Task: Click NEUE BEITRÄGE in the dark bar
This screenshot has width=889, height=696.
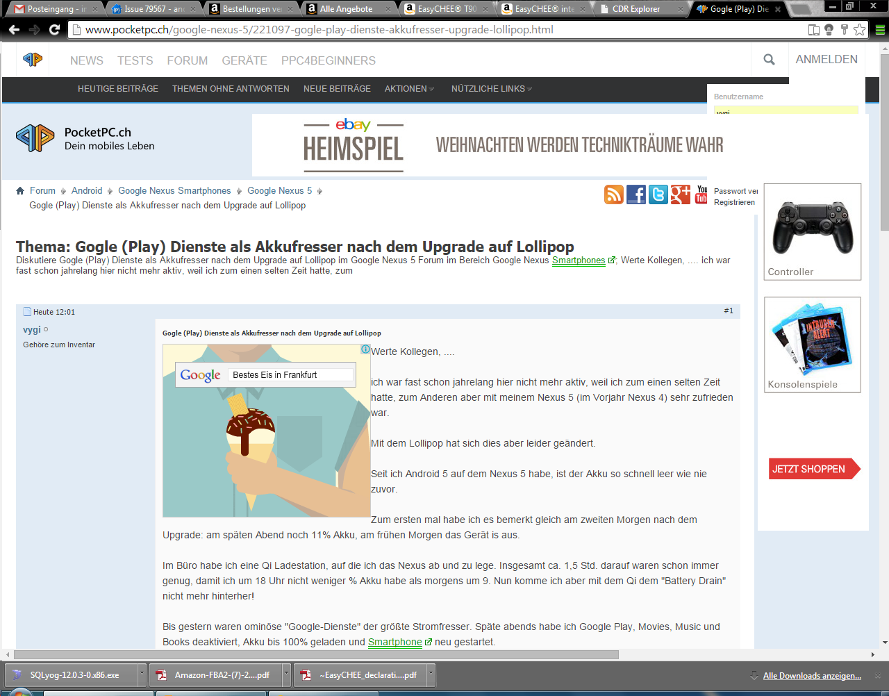Action: (x=337, y=89)
